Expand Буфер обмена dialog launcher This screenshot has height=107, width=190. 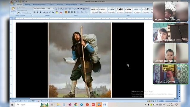pos(31,15)
